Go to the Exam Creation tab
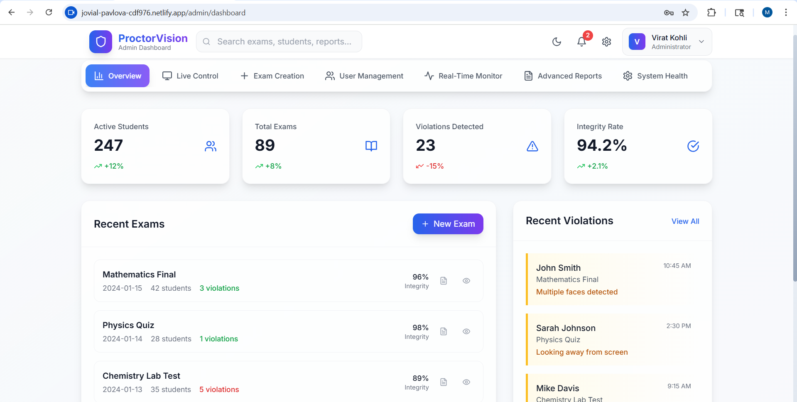The image size is (797, 402). [x=272, y=76]
